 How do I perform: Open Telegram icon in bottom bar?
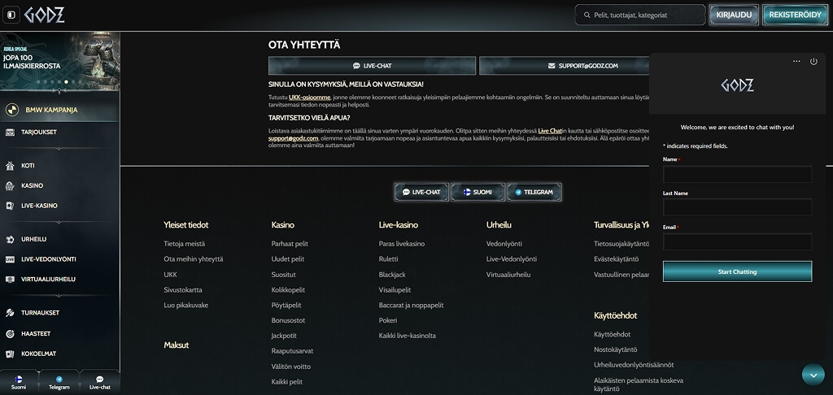[59, 379]
